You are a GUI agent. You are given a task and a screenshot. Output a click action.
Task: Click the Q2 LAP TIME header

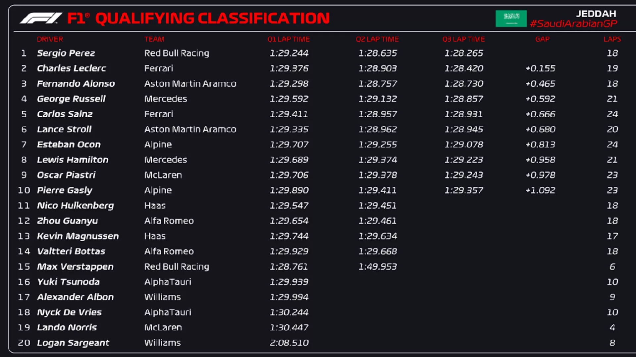pyautogui.click(x=377, y=39)
